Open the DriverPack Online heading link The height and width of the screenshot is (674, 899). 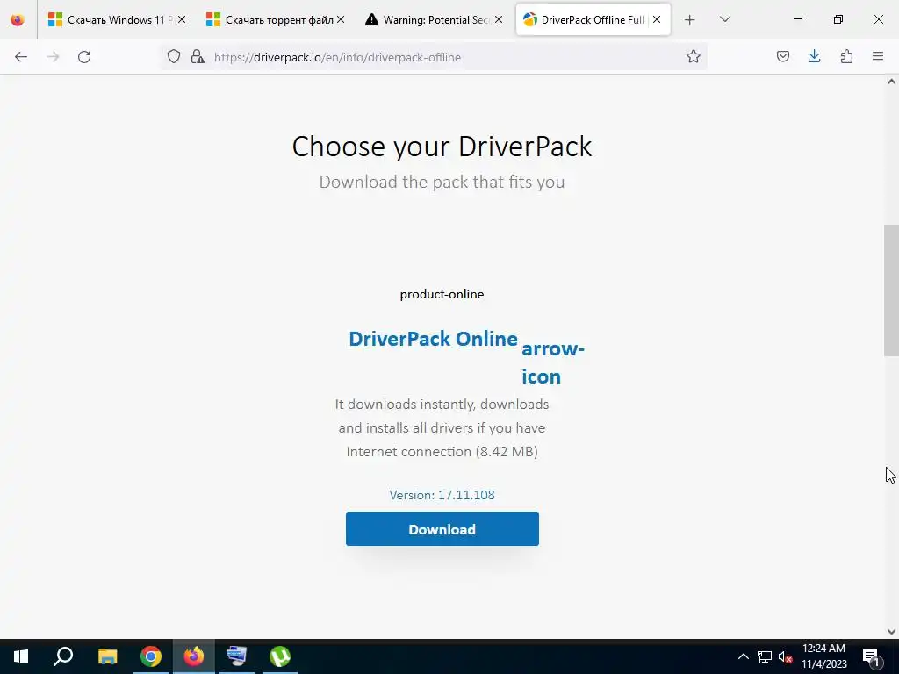tap(433, 339)
